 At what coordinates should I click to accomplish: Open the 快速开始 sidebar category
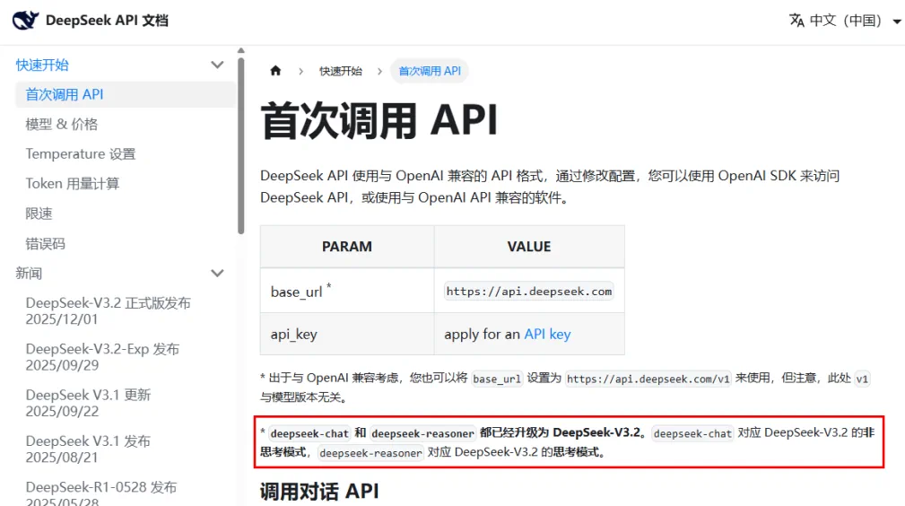pyautogui.click(x=42, y=65)
